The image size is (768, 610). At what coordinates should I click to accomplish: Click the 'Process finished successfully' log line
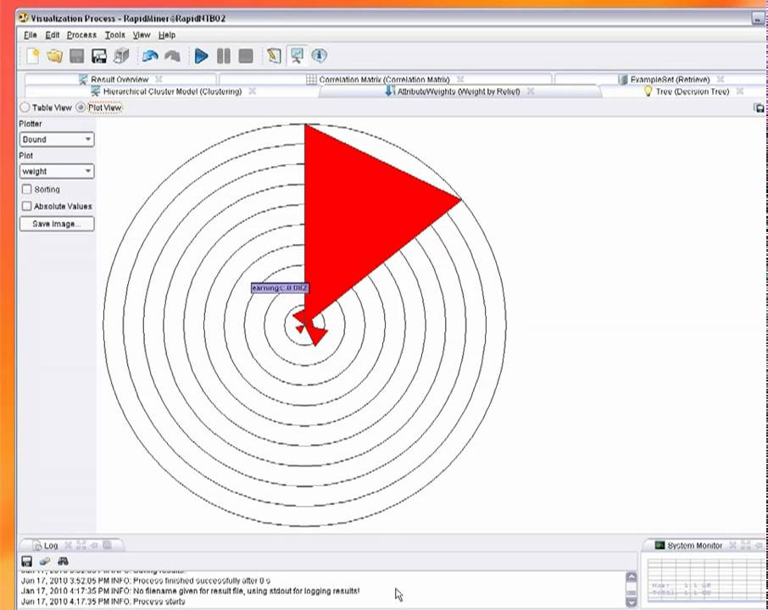146,580
